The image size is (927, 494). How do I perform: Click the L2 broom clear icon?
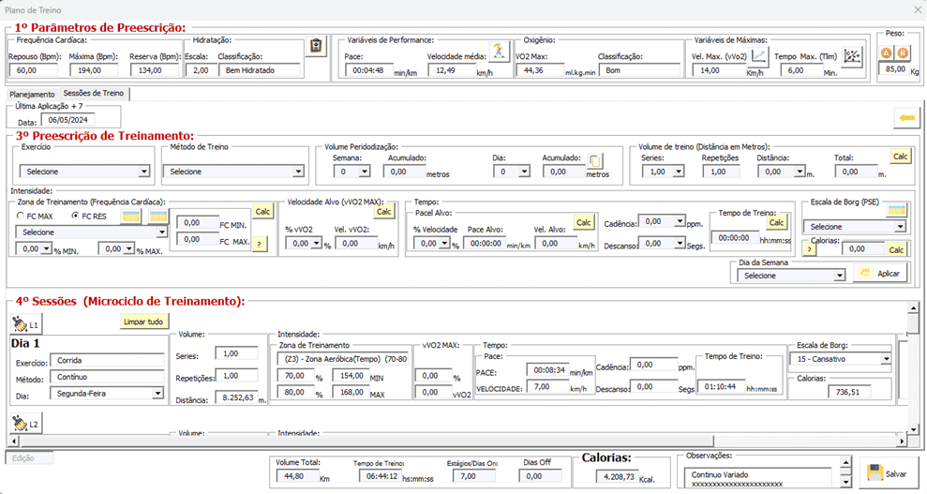pyautogui.click(x=26, y=424)
